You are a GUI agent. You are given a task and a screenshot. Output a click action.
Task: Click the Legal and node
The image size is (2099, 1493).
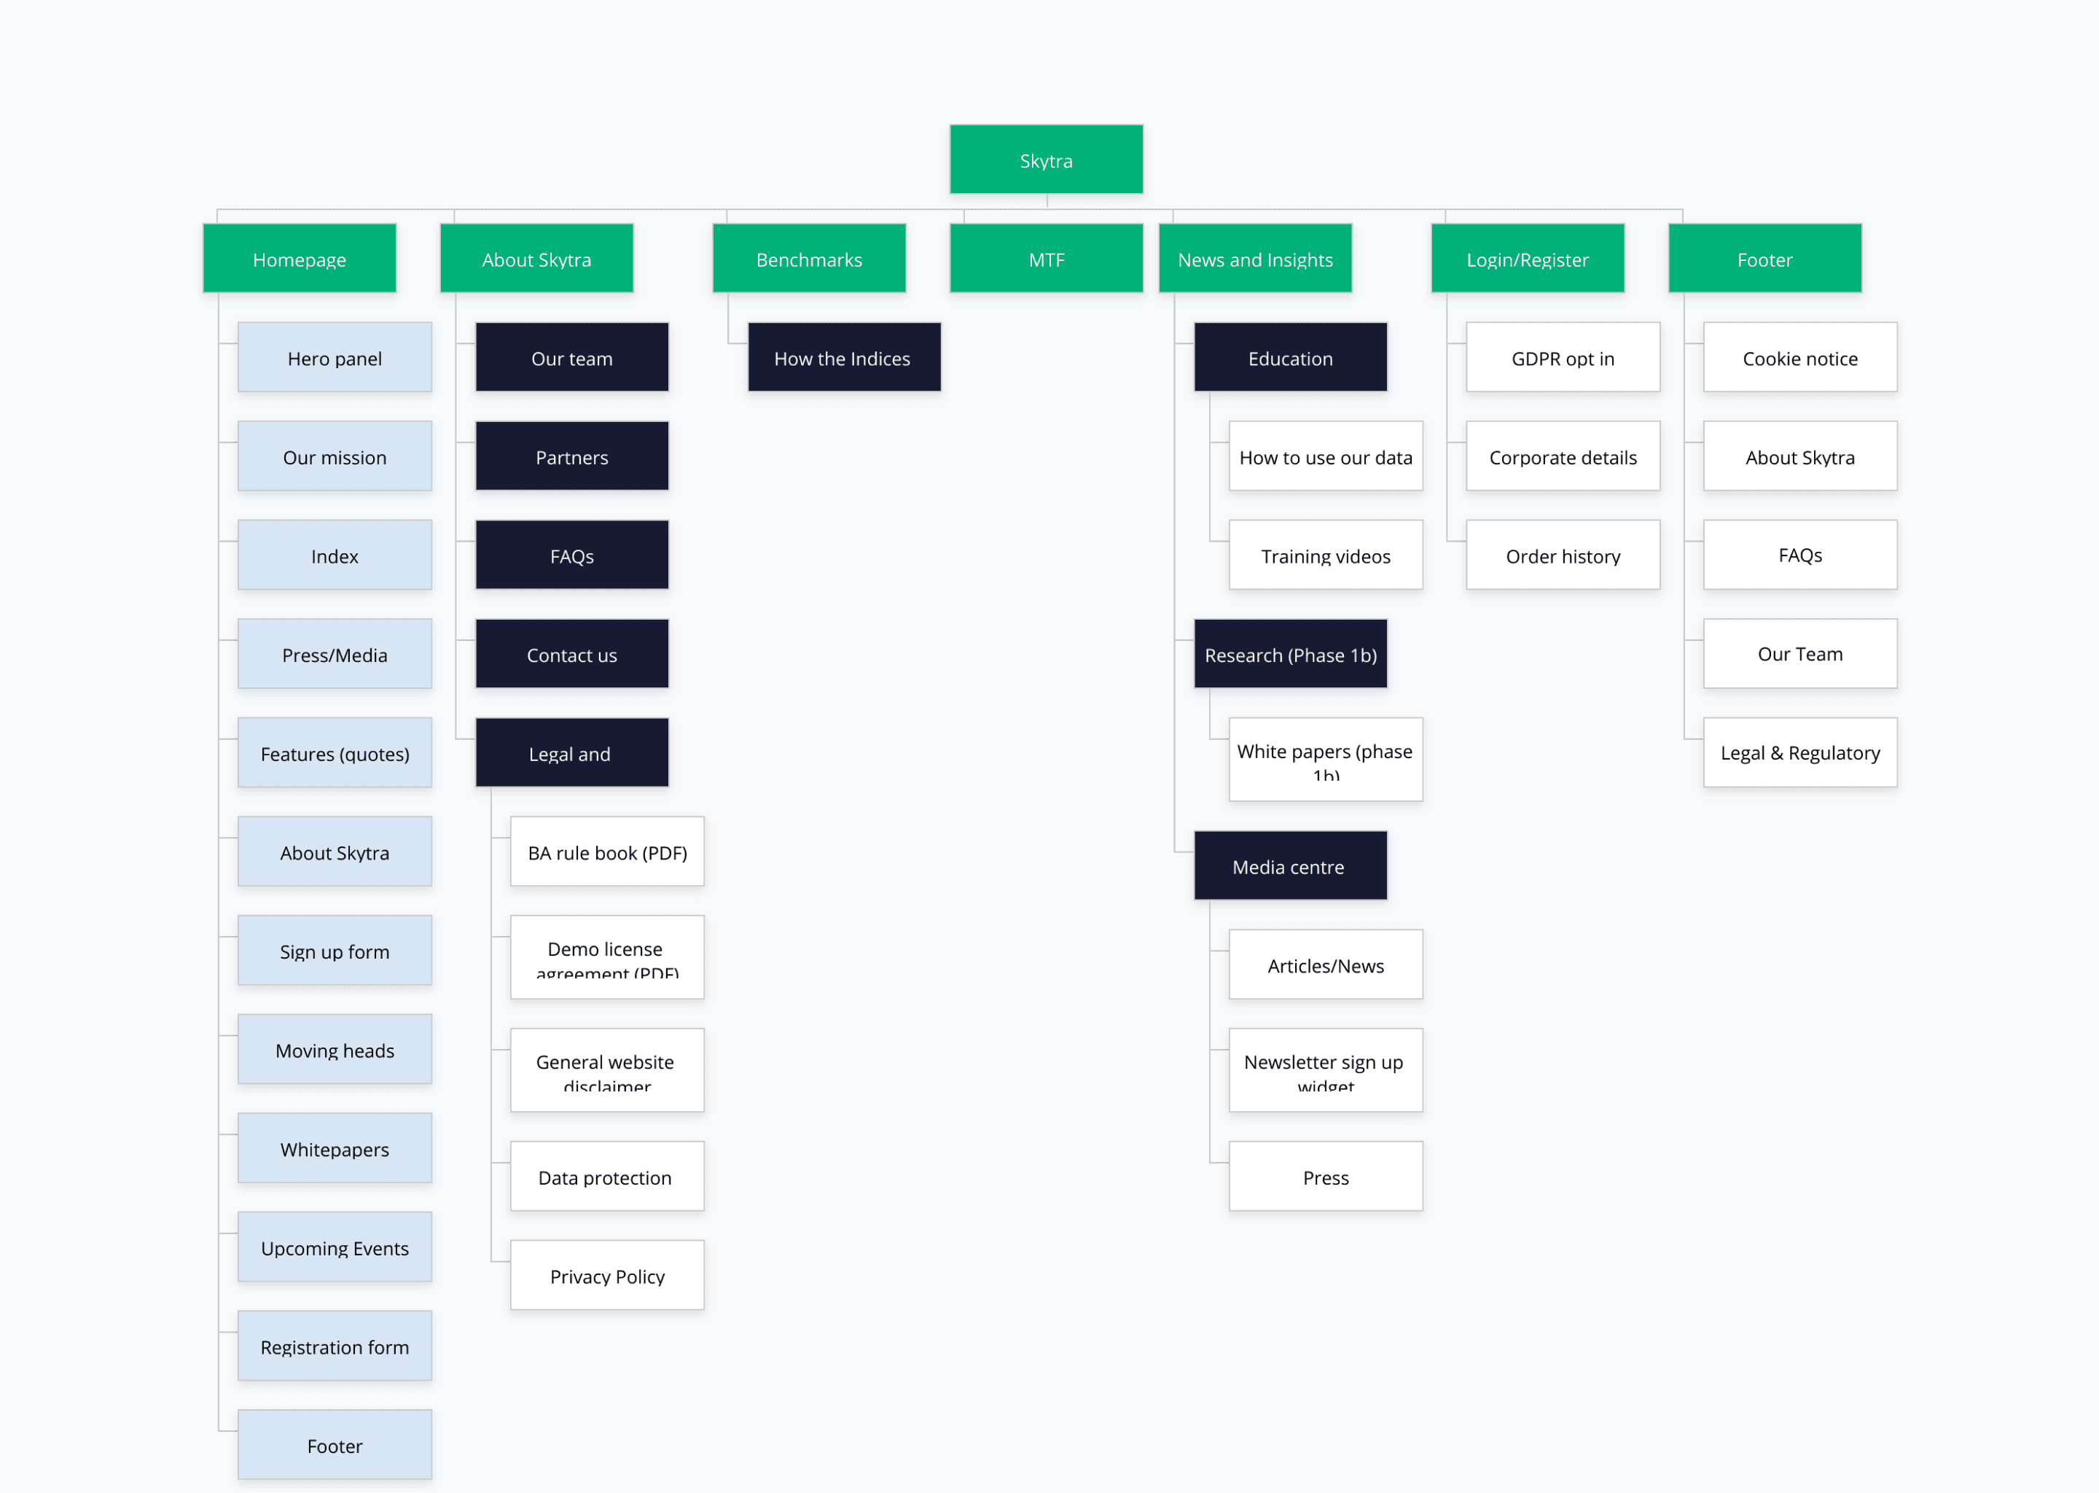coord(571,753)
